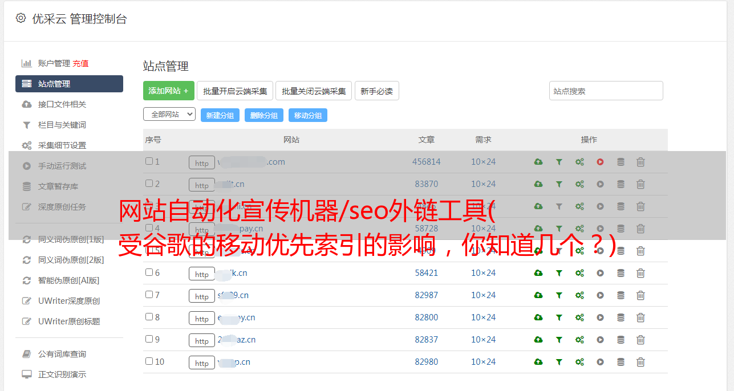Image resolution: width=734 pixels, height=391 pixels.
Task: Click the http button in row 10
Action: (202, 363)
